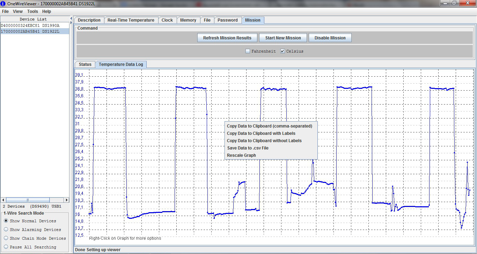The image size is (477, 254).
Task: Open the Memory tab
Action: tap(188, 20)
